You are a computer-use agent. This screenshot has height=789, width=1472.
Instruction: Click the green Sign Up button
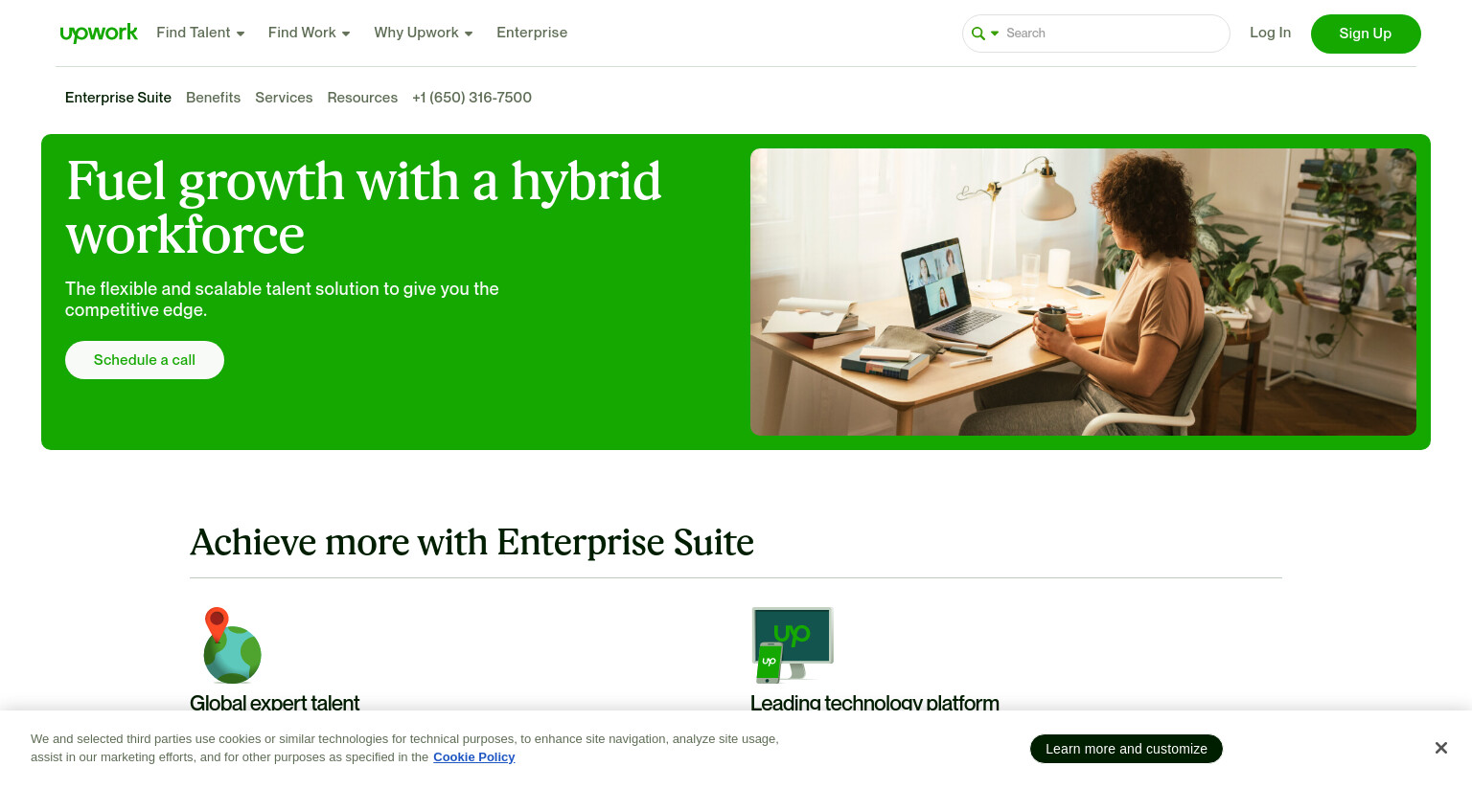click(x=1366, y=34)
